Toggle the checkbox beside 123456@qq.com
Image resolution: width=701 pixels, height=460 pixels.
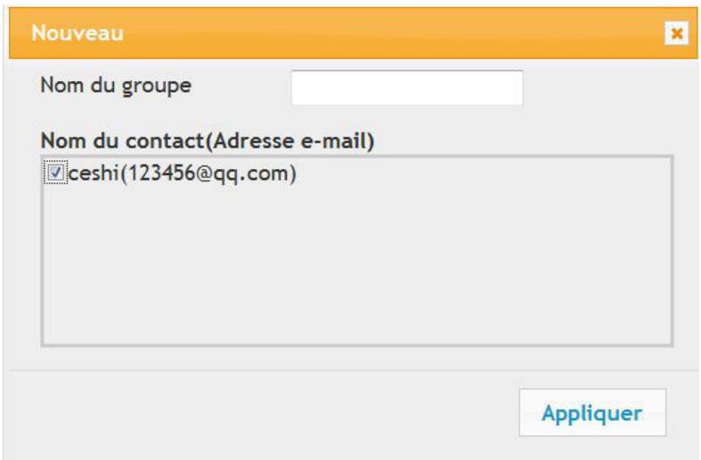pyautogui.click(x=55, y=174)
